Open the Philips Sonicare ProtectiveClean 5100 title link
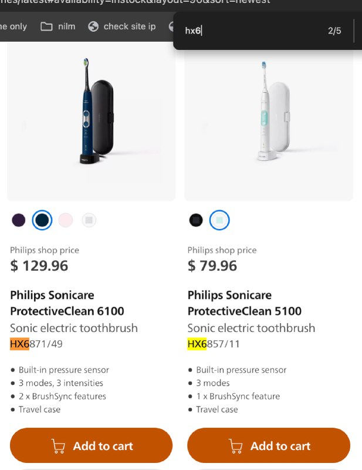362x470 pixels. point(244,303)
